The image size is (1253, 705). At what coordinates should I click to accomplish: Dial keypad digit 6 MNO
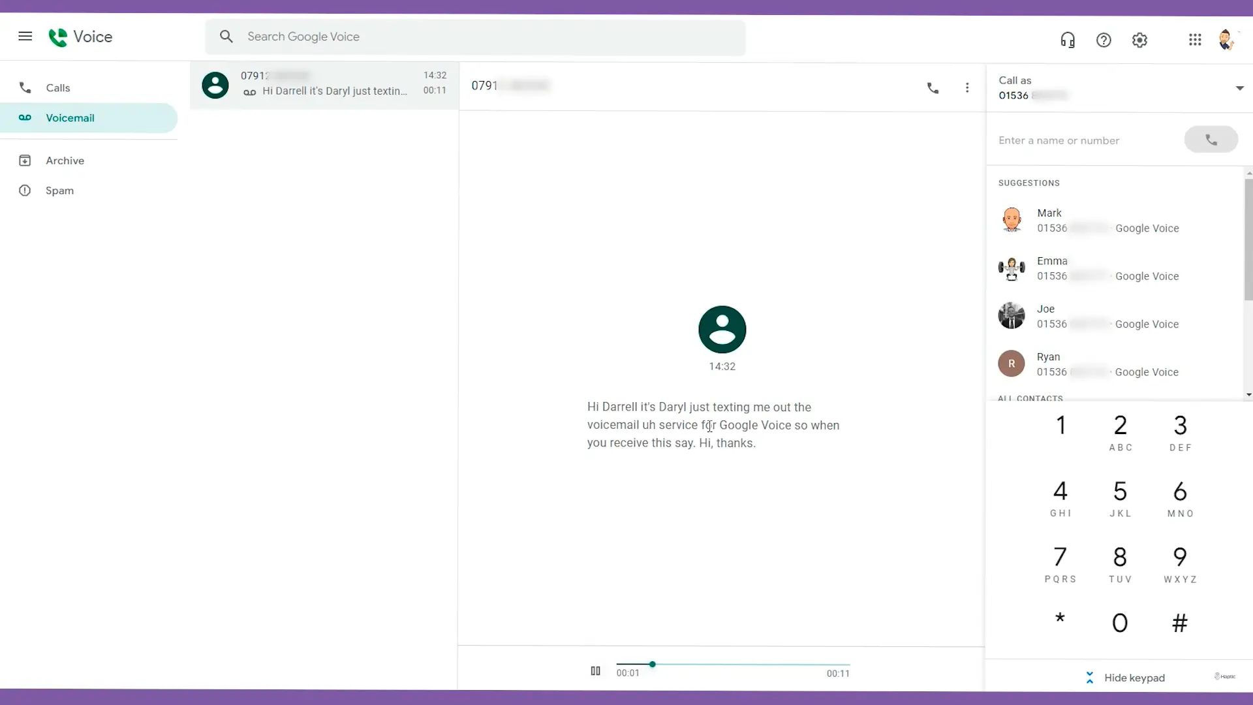click(x=1180, y=498)
